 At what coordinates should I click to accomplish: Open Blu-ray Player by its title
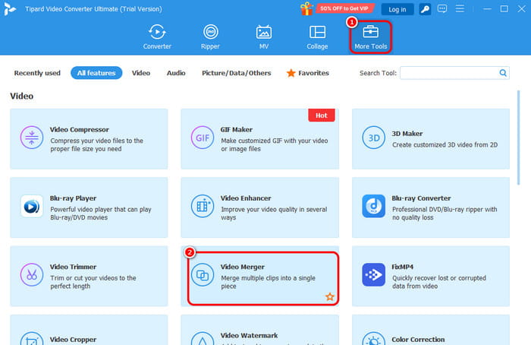[x=73, y=198]
